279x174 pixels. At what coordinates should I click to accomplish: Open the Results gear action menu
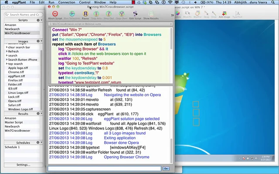click(x=39, y=113)
